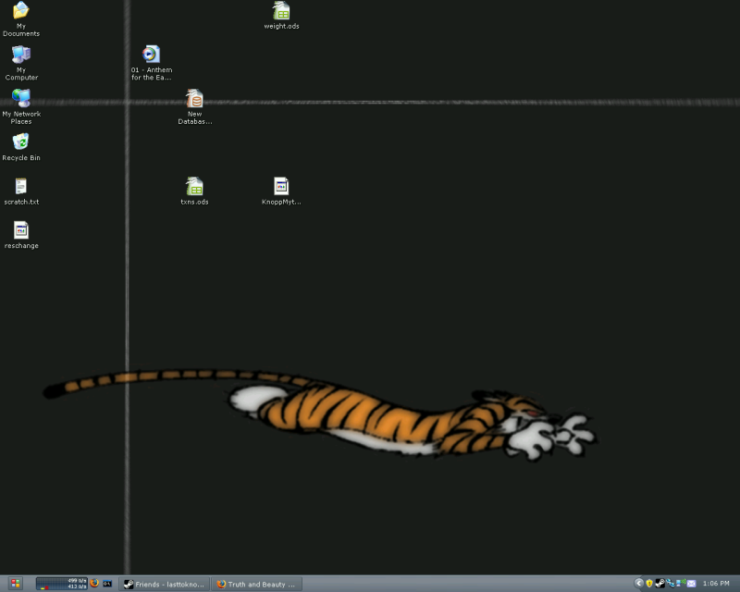Select the txns.ods spreadsheet icon
Viewport: 740px width, 592px height.
(x=194, y=191)
